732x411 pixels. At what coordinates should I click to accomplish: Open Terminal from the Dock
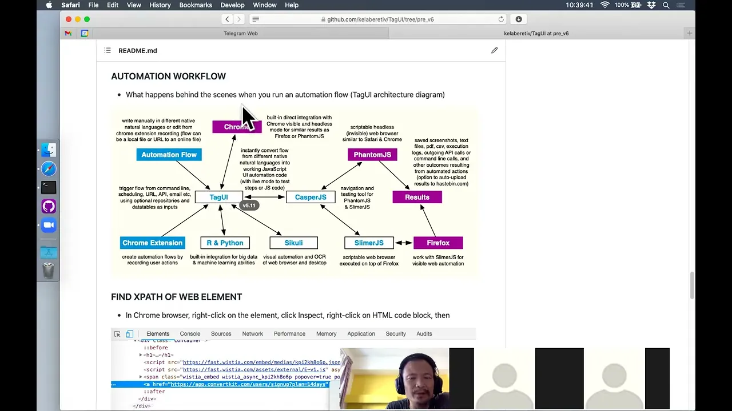point(49,187)
